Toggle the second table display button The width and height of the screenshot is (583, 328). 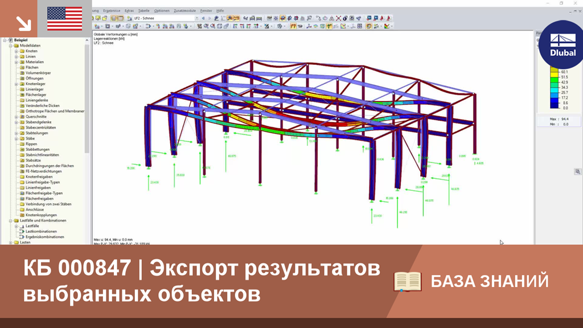click(x=121, y=18)
